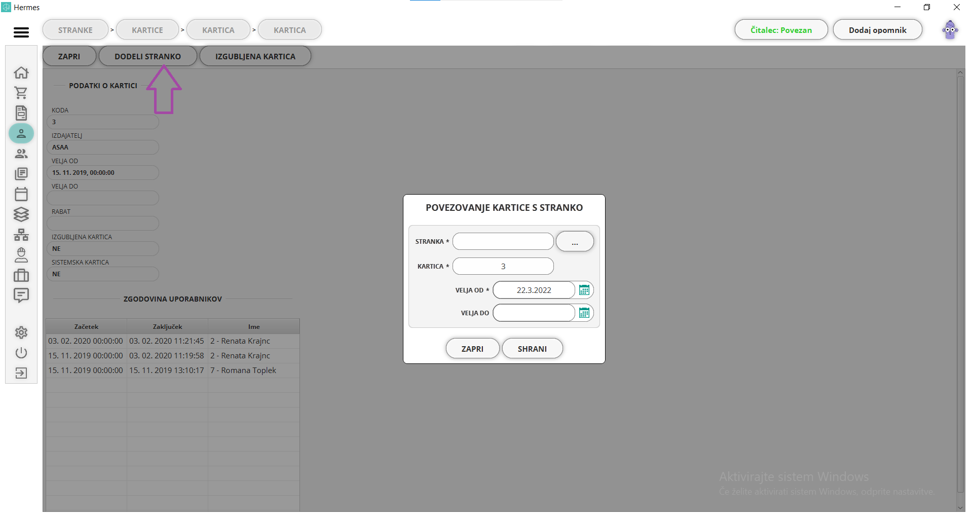Viewport: 973px width, 518px height.
Task: Click ZAPRI button in the dialog
Action: click(x=472, y=349)
